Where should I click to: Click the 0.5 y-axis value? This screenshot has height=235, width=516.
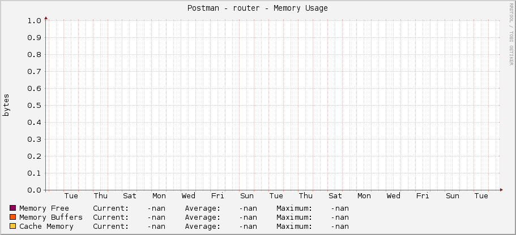34,106
